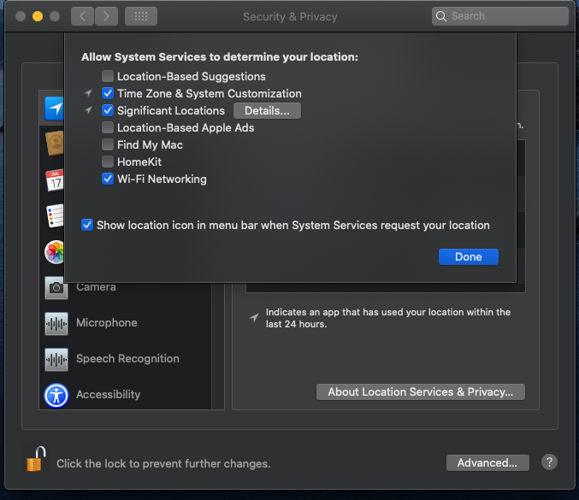Select the Calendars icon in sidebar
The width and height of the screenshot is (579, 500).
tap(55, 180)
